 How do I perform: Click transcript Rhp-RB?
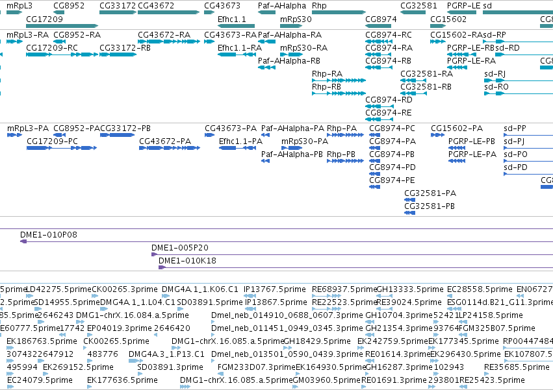pyautogui.click(x=327, y=87)
